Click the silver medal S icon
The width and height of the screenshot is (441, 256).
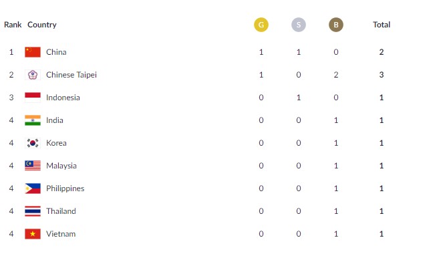pyautogui.click(x=299, y=25)
